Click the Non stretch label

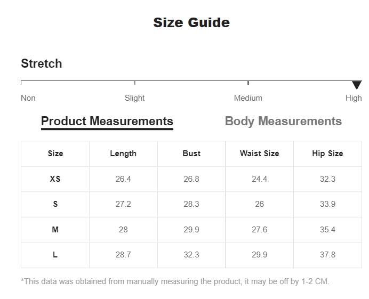click(x=28, y=98)
